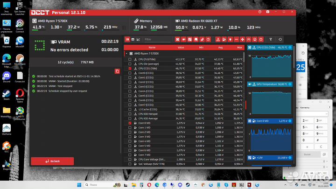Image resolution: width=336 pixels, height=189 pixels.
Task: Toggle fan sensor type filter
Action: coord(242,39)
